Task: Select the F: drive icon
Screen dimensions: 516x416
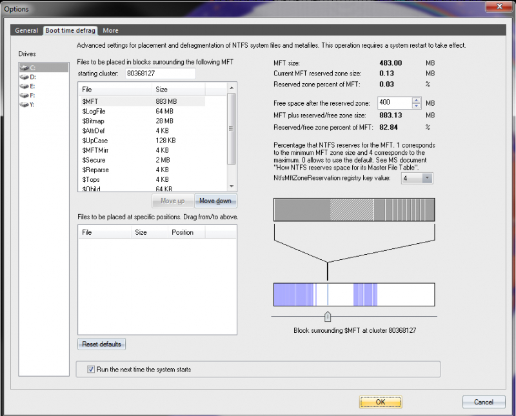Action: click(24, 95)
